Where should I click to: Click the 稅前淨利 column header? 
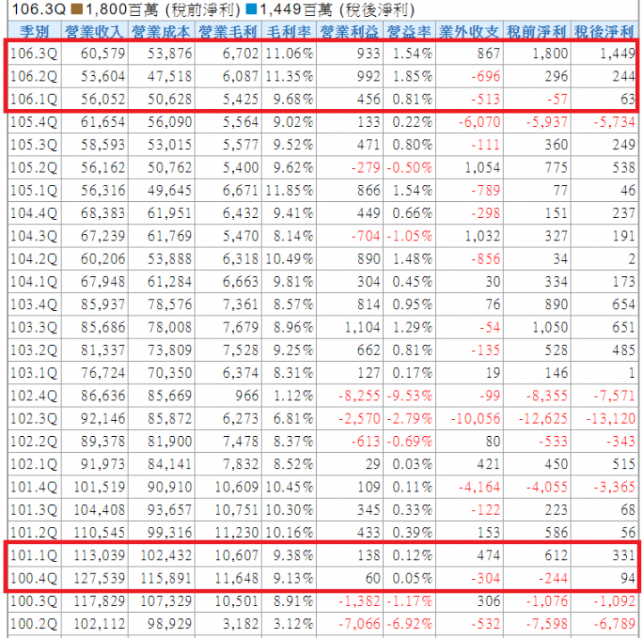pyautogui.click(x=537, y=31)
